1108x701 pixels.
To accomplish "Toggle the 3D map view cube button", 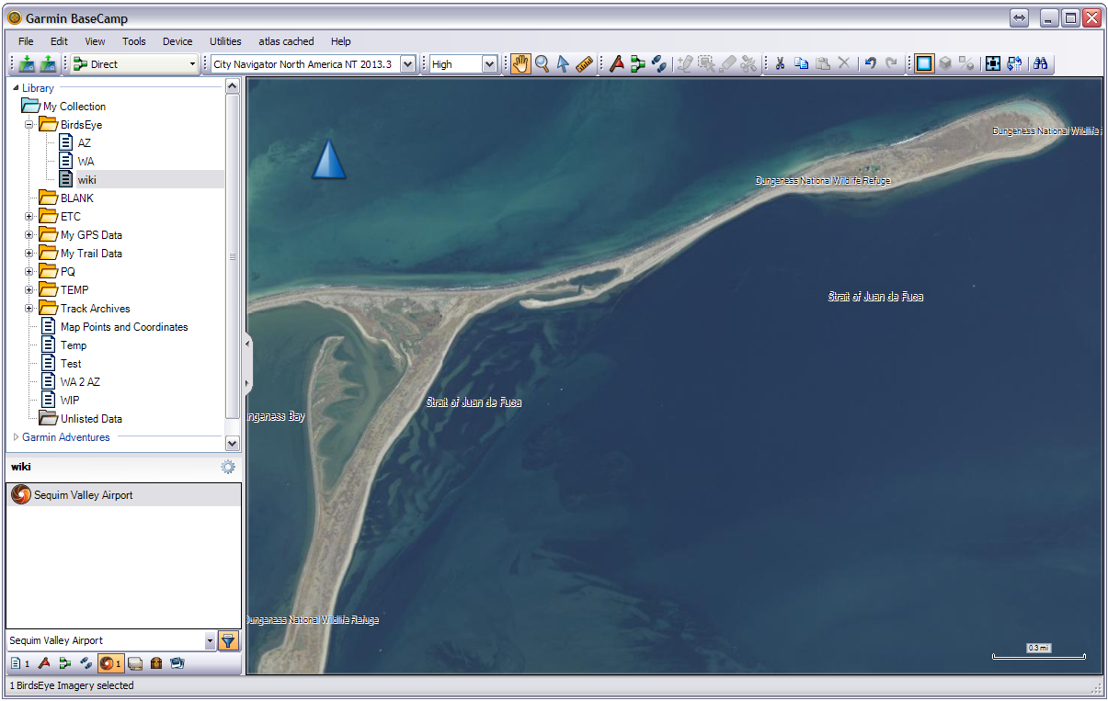I will coord(945,64).
